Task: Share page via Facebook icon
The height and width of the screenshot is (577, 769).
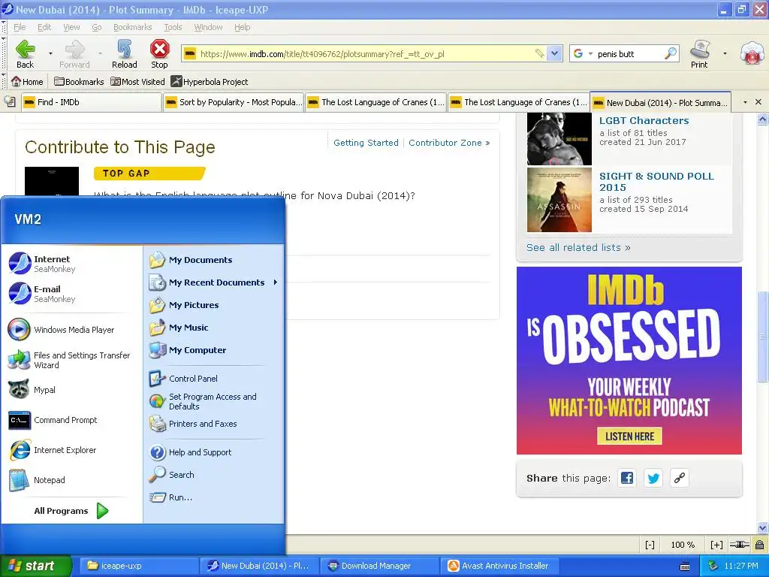Action: pos(627,478)
